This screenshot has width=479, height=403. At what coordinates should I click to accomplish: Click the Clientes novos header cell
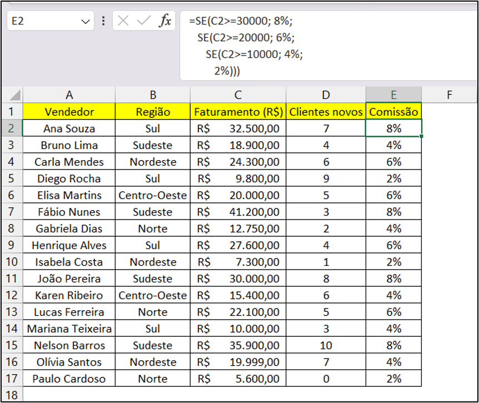(326, 112)
